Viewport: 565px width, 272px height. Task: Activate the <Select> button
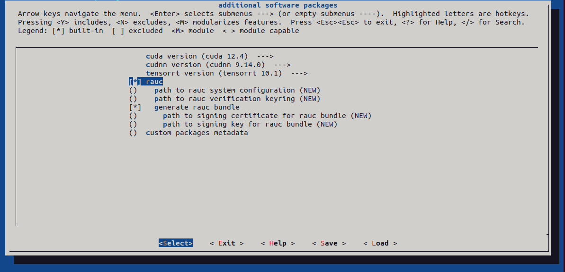click(176, 243)
